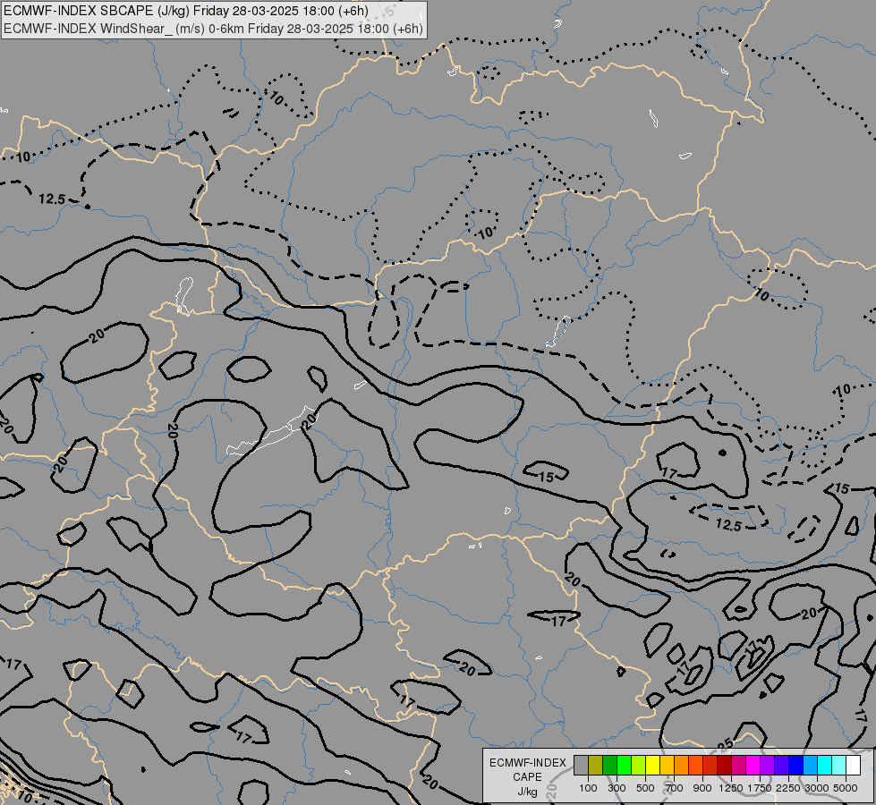Click the 100 value on CAPE scale
Screen dimensions: 876x805
pyautogui.click(x=588, y=788)
